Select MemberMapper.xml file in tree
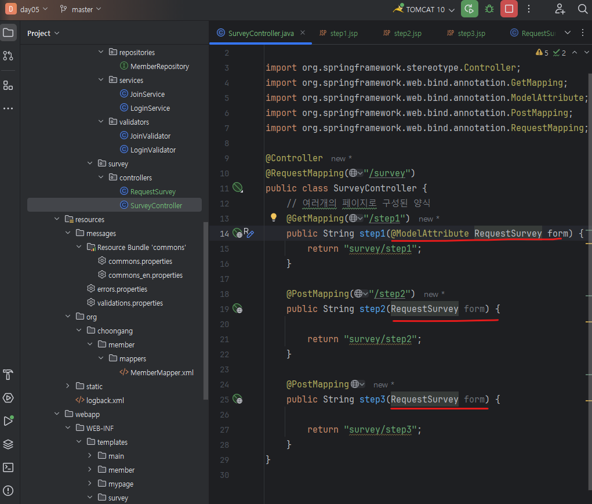 pos(162,372)
